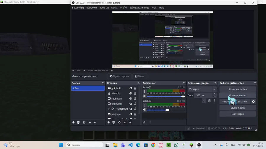Hide the ytfgtfgthtgft group

point(131,109)
